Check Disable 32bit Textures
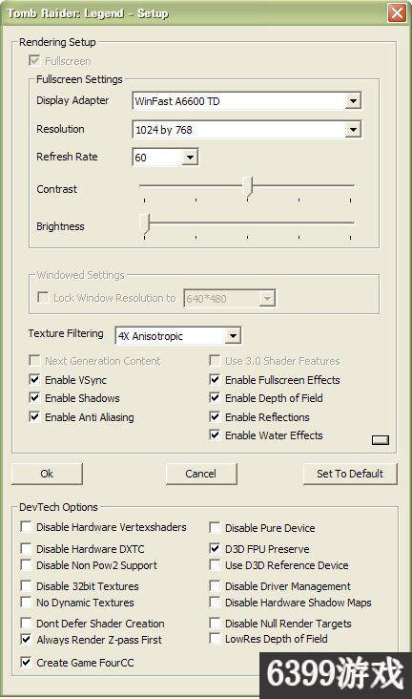Image resolution: width=412 pixels, height=699 pixels. [26, 585]
